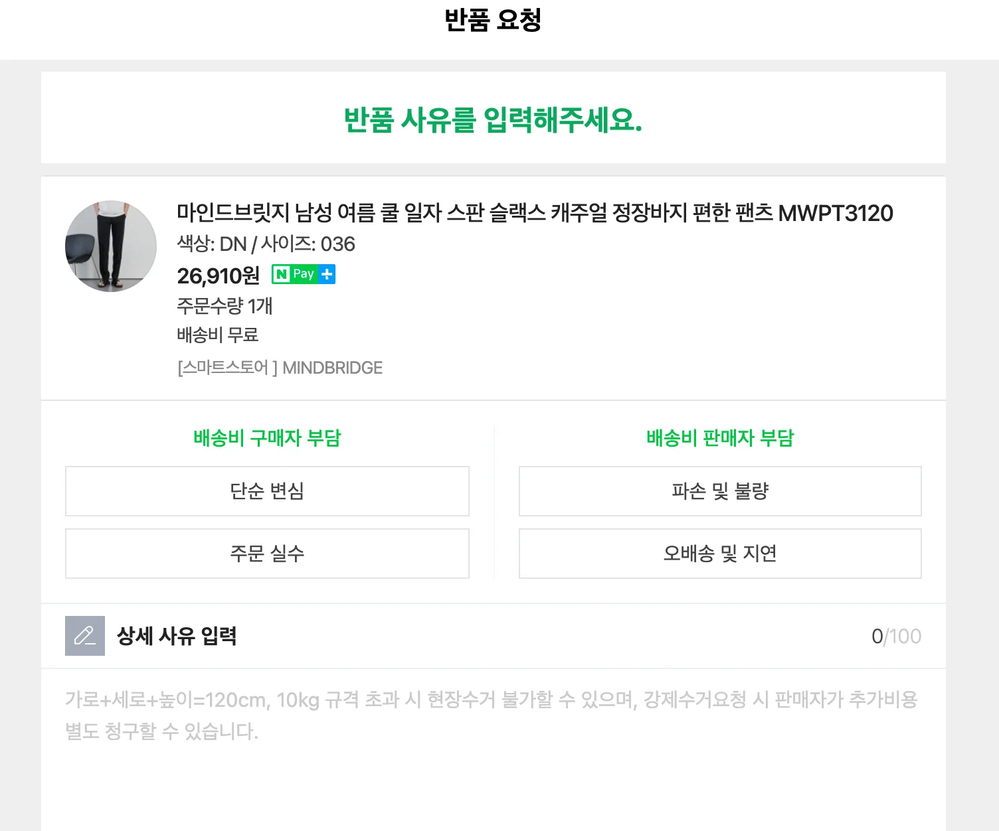Click the 26,910원 price text
Viewport: 999px width, 831px height.
219,275
